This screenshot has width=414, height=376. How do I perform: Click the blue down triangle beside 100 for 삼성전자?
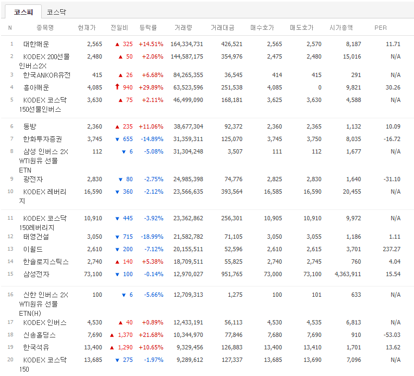tap(117, 275)
